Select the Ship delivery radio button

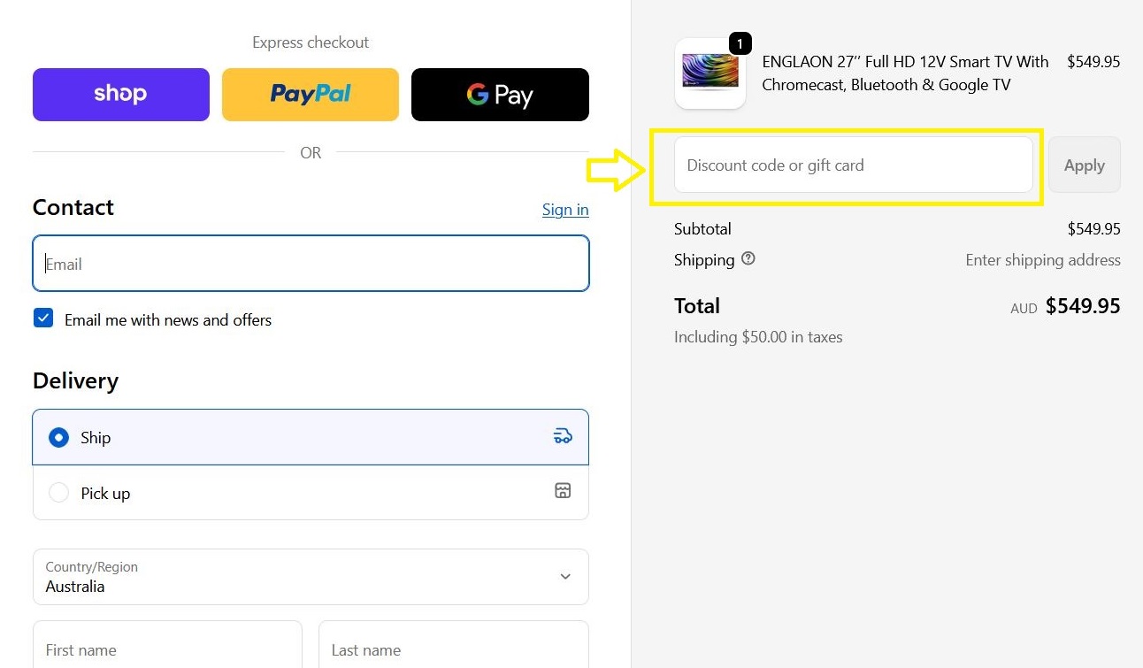point(58,438)
